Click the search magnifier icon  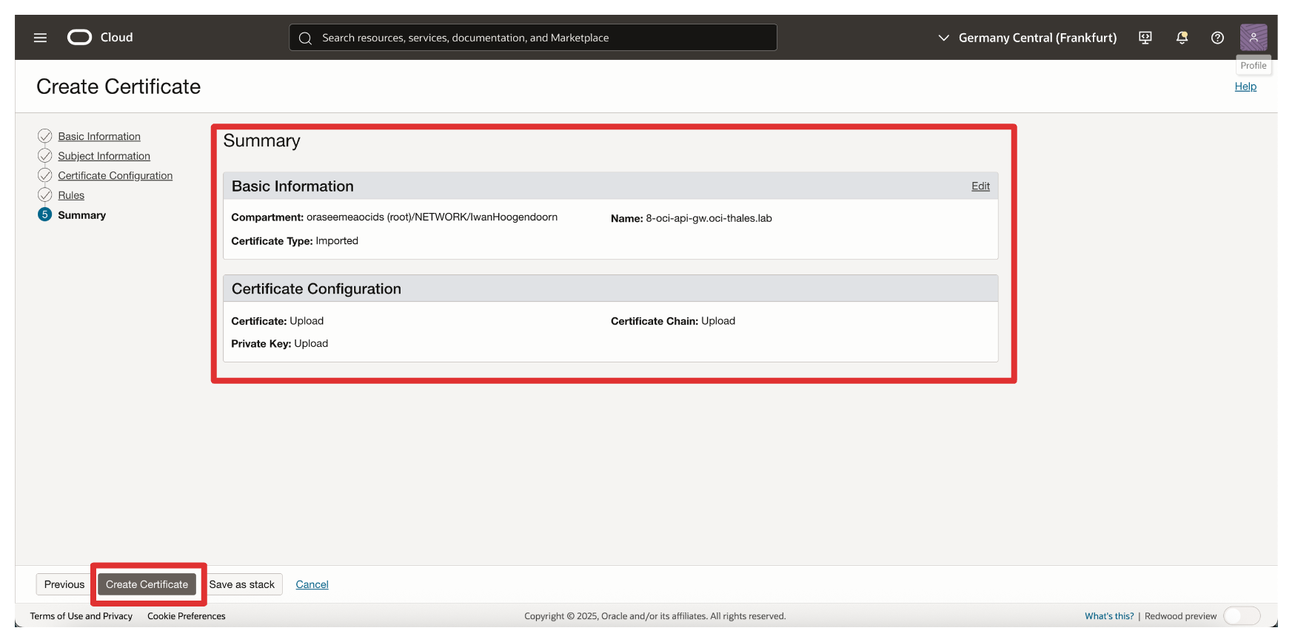pyautogui.click(x=305, y=38)
